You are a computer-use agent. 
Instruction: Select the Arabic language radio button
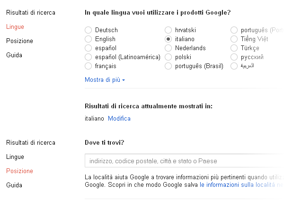pos(234,66)
